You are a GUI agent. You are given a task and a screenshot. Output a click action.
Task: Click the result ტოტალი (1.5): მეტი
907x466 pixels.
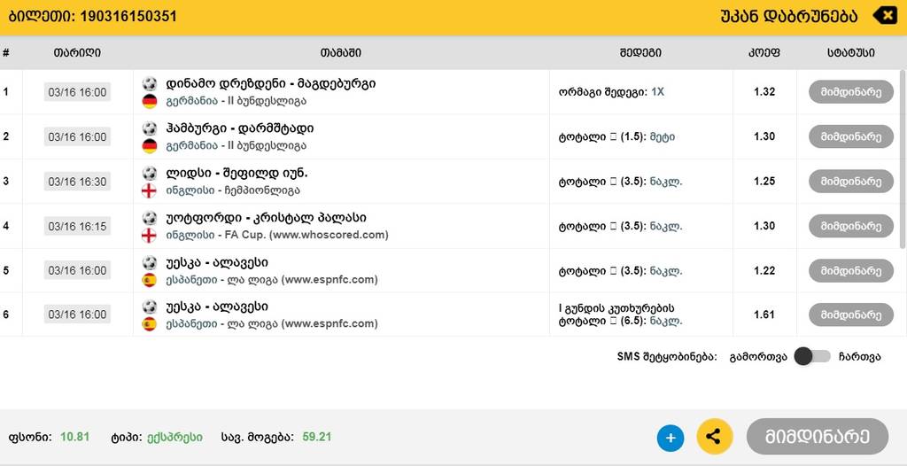coord(616,136)
